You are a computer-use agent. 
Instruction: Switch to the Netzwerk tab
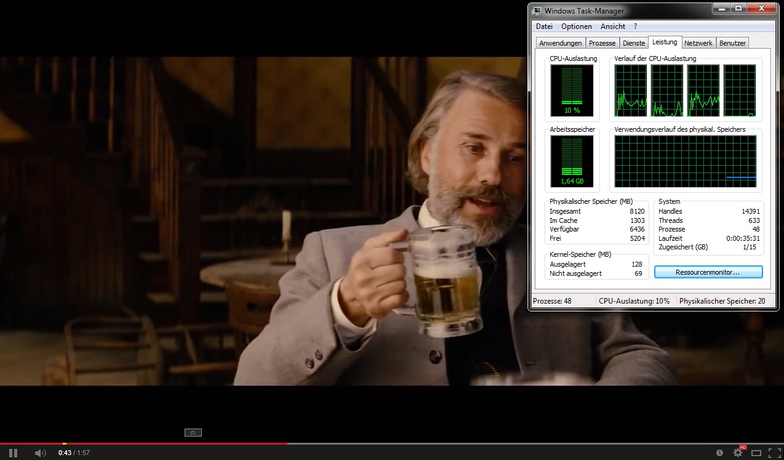[x=698, y=43]
